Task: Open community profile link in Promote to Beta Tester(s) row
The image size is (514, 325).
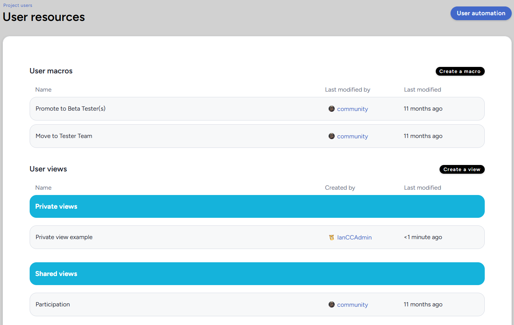Action: coord(352,109)
